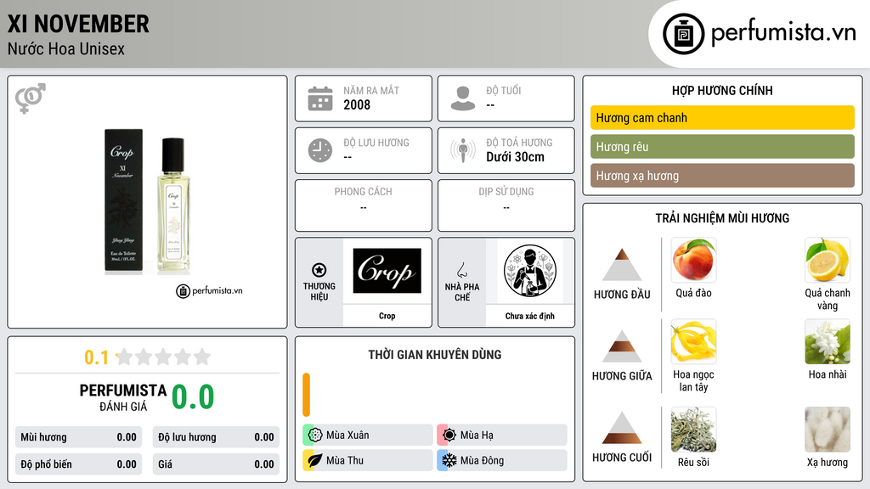The height and width of the screenshot is (489, 870).
Task: Click the Hương giữa pyramid icon
Action: (x=622, y=346)
